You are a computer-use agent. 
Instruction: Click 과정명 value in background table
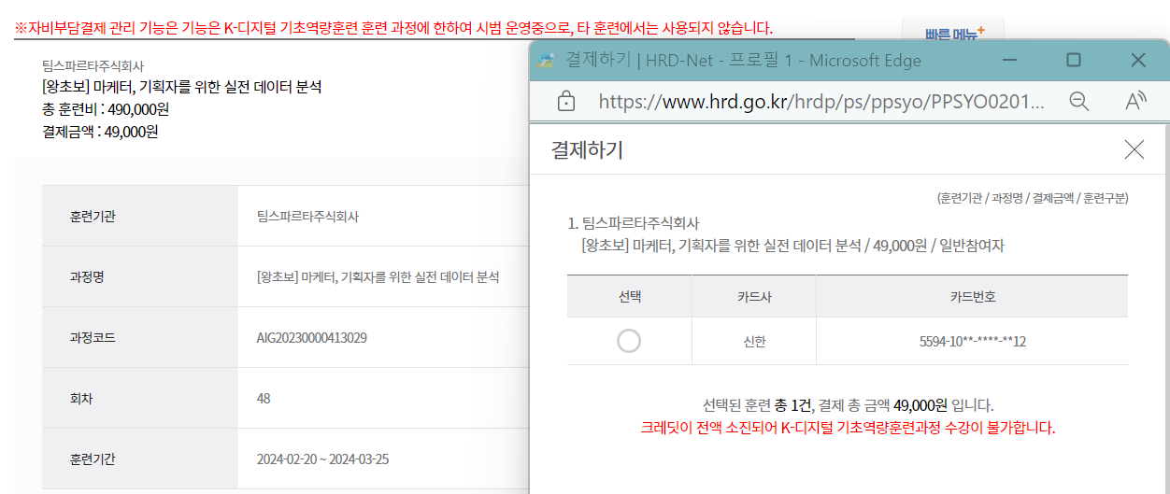coord(378,276)
